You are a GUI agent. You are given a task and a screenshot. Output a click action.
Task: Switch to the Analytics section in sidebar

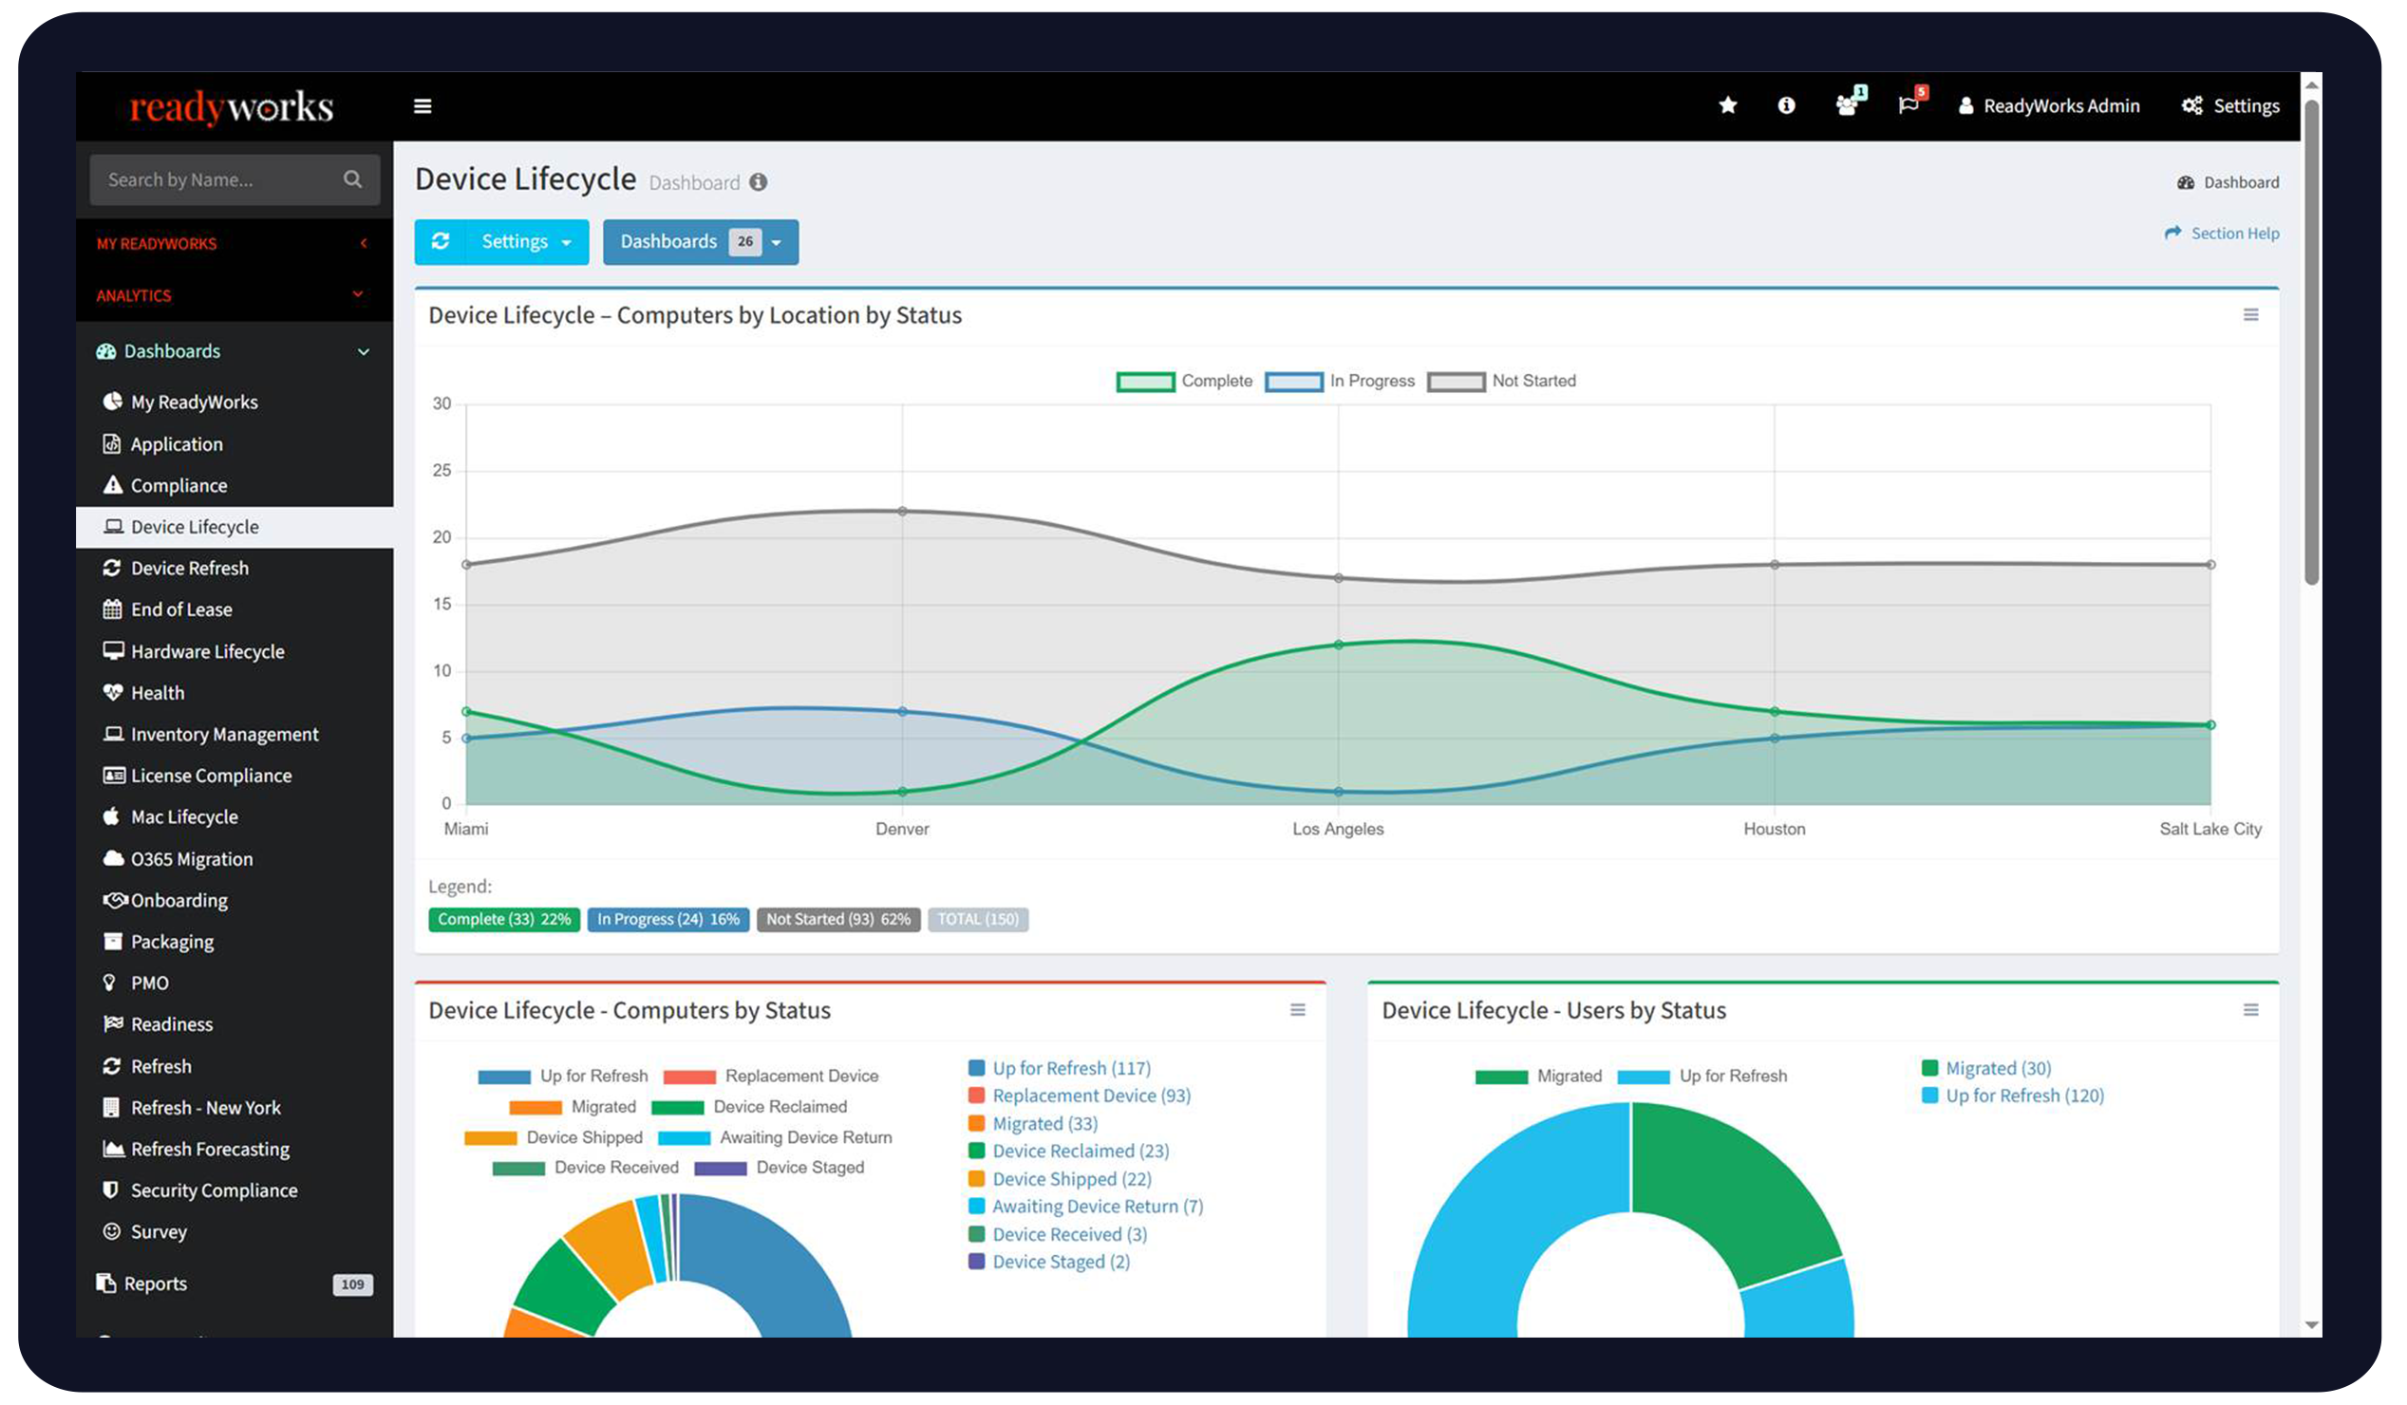[134, 295]
